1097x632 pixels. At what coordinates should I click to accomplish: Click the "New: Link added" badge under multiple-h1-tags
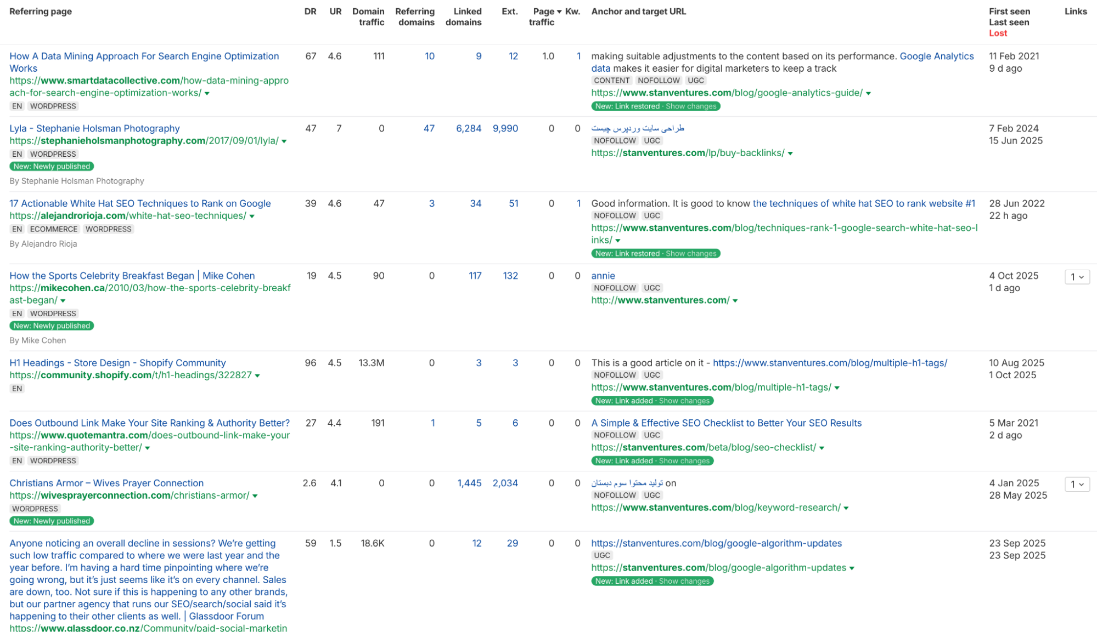tap(624, 401)
